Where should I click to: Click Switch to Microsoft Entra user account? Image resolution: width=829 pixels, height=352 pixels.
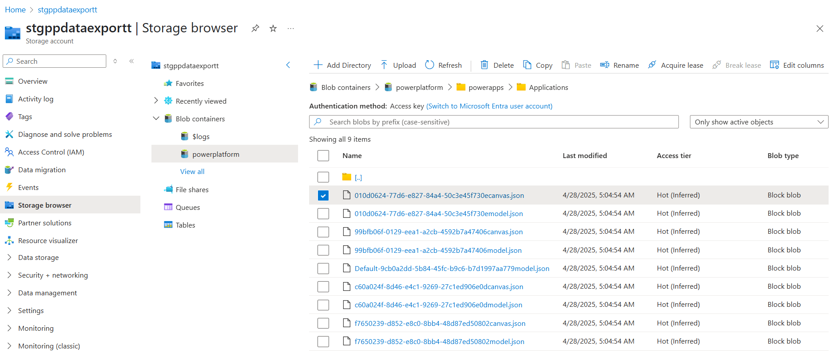[489, 106]
